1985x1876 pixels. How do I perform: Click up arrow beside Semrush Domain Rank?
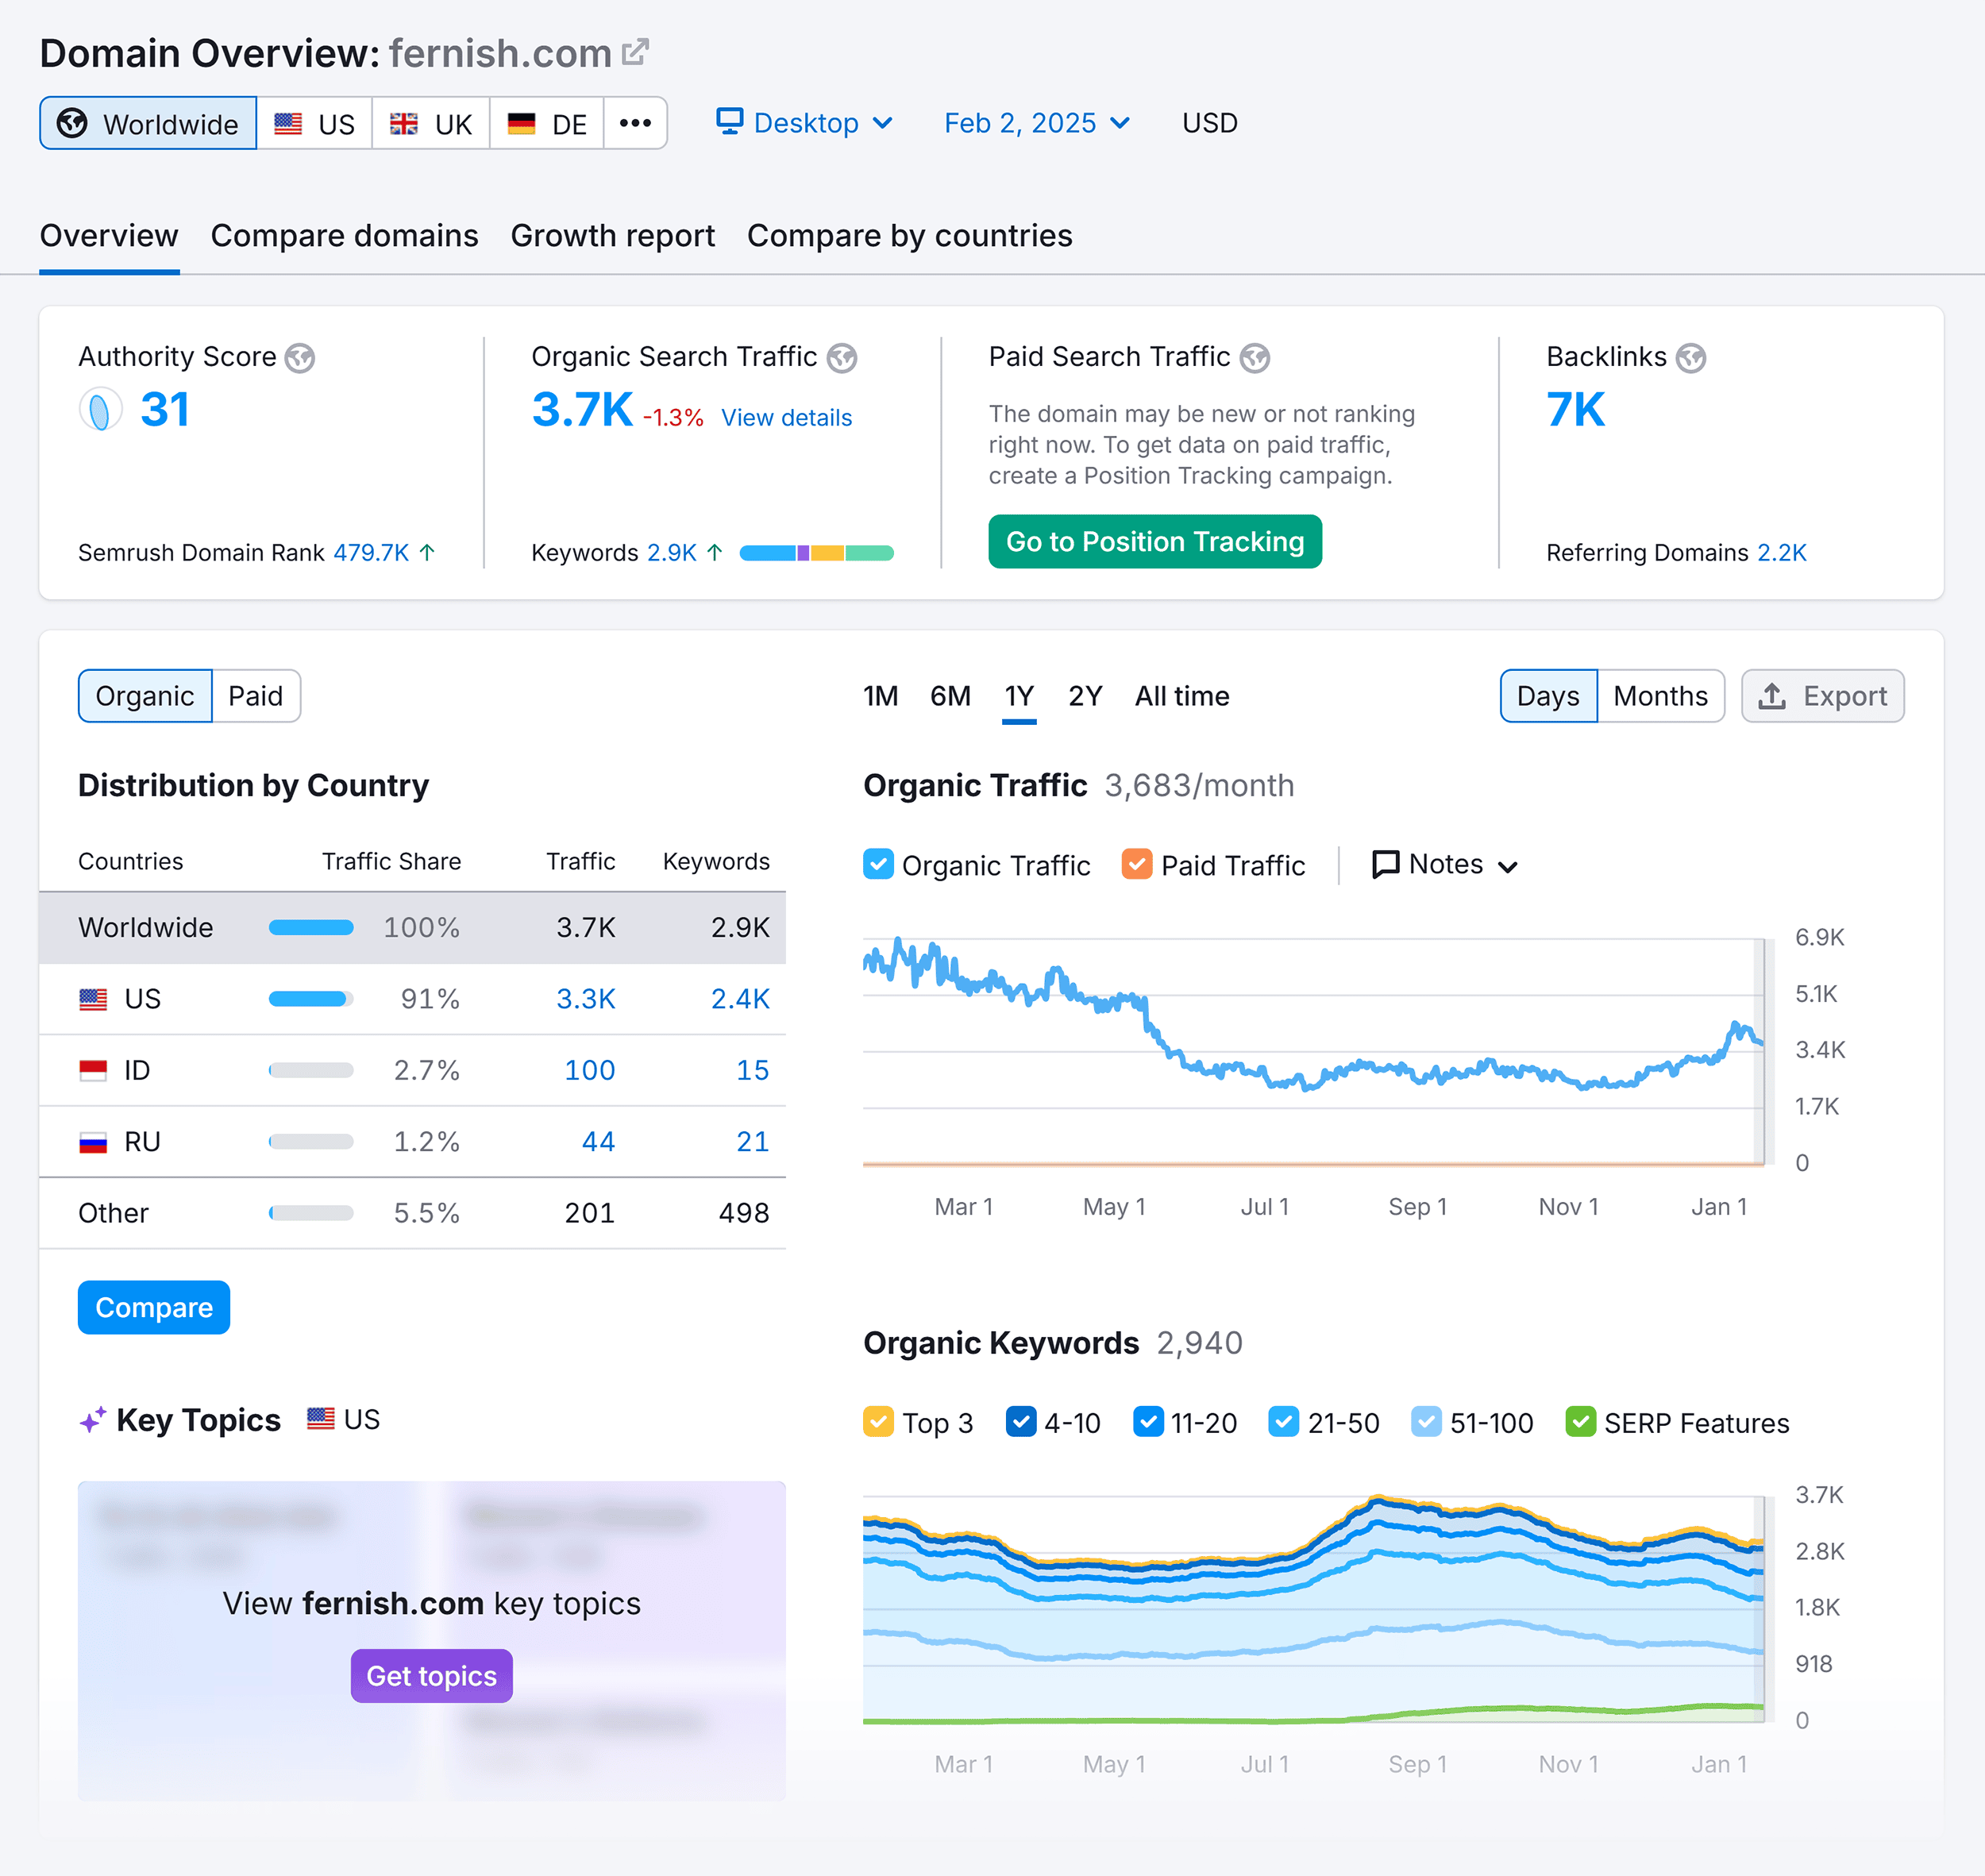point(427,552)
